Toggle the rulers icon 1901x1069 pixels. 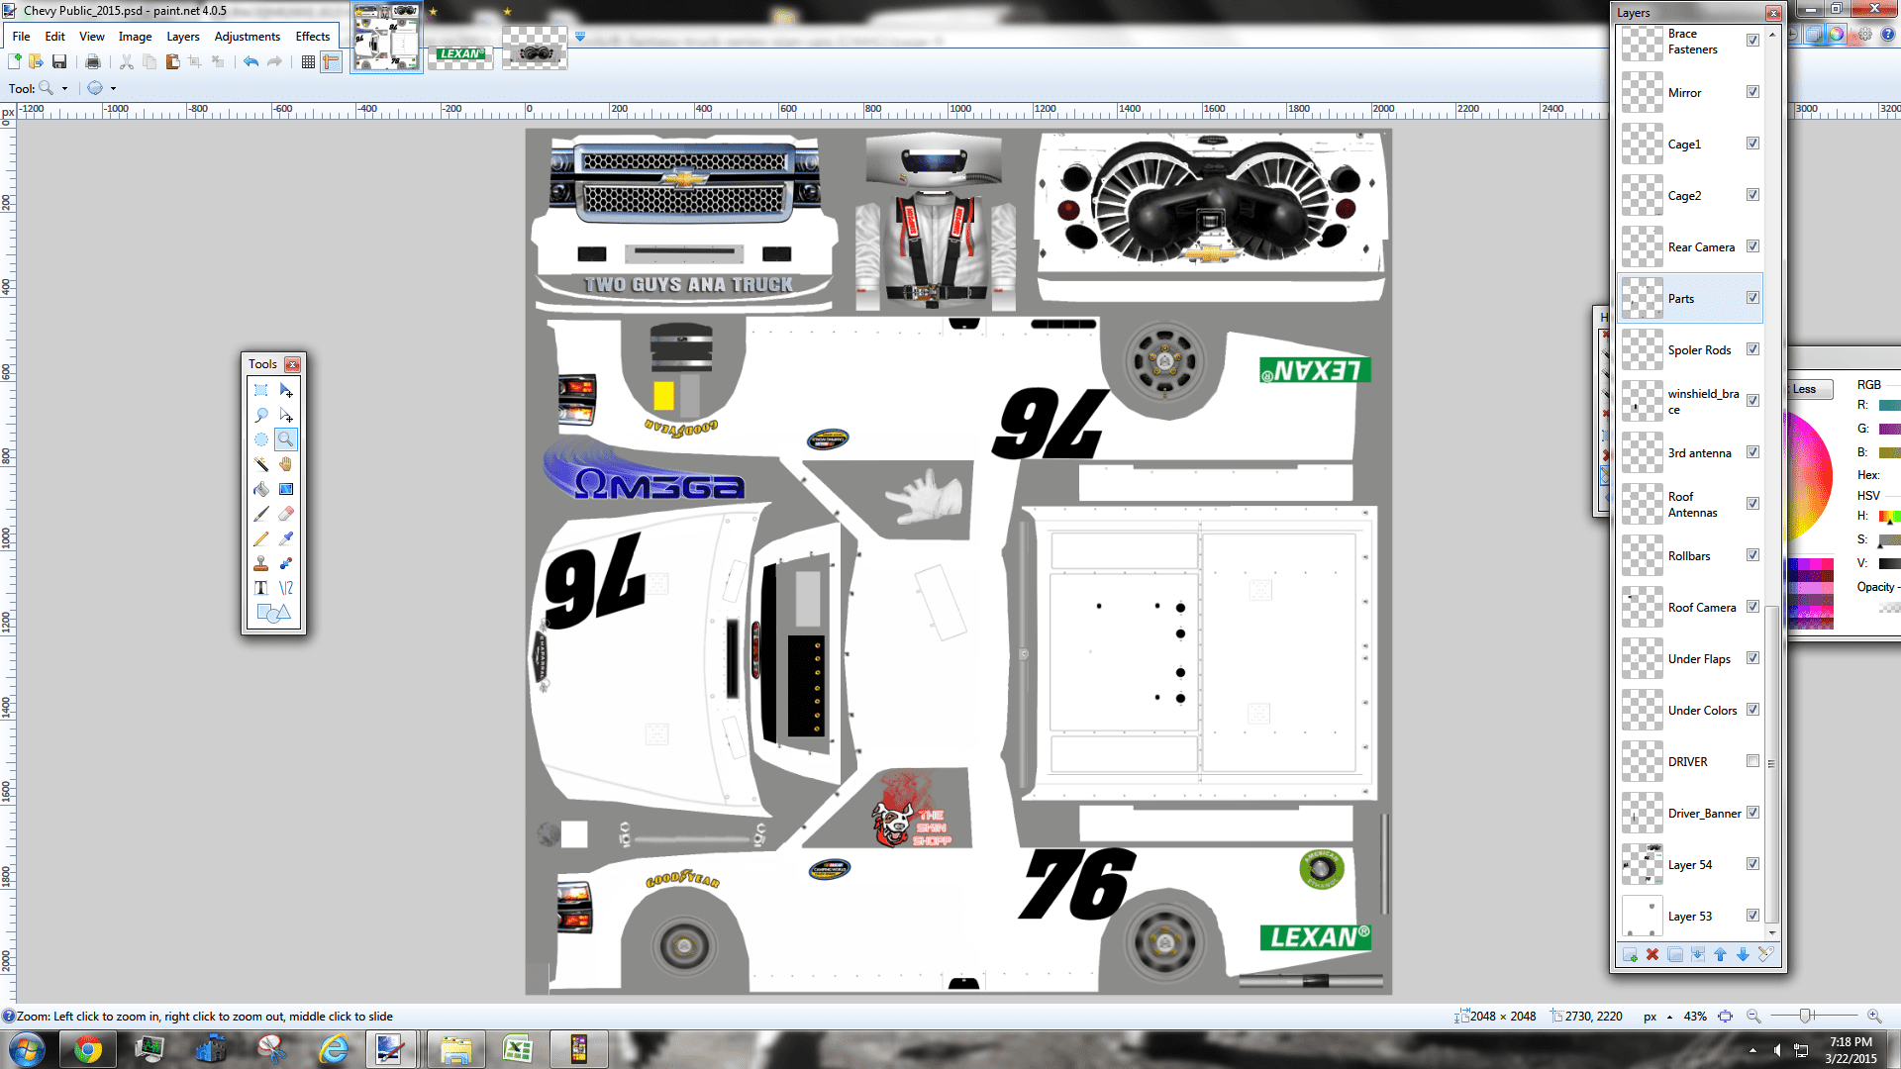pos(331,61)
